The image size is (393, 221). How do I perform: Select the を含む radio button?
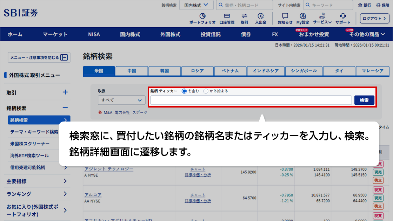point(184,91)
